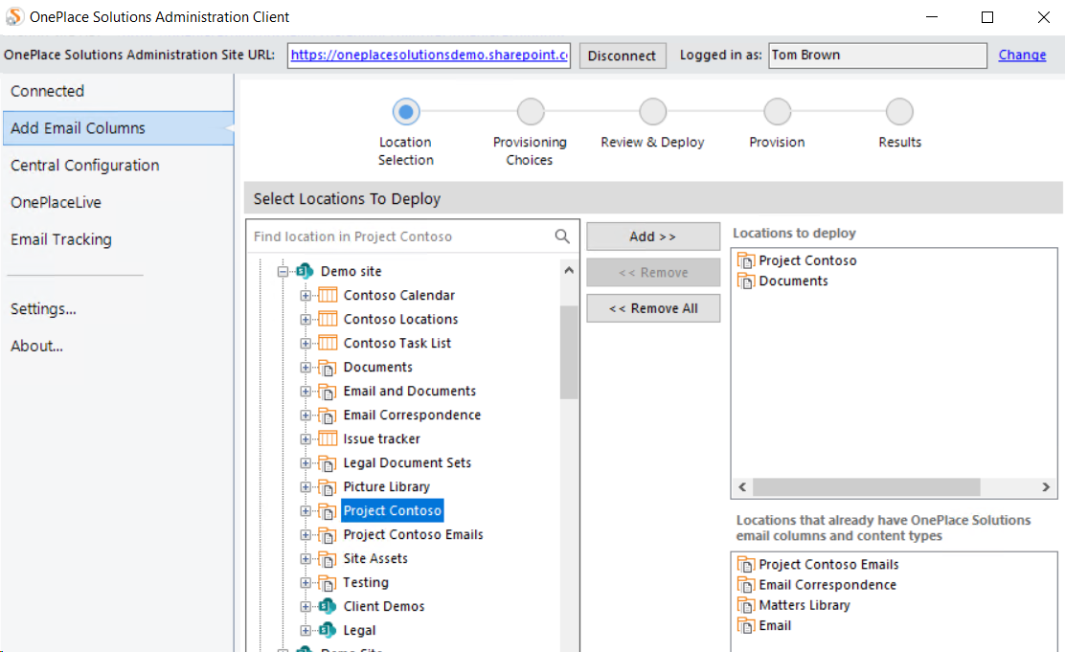1065x652 pixels.
Task: Click the Legal Document Sets library icon
Action: pyautogui.click(x=328, y=463)
